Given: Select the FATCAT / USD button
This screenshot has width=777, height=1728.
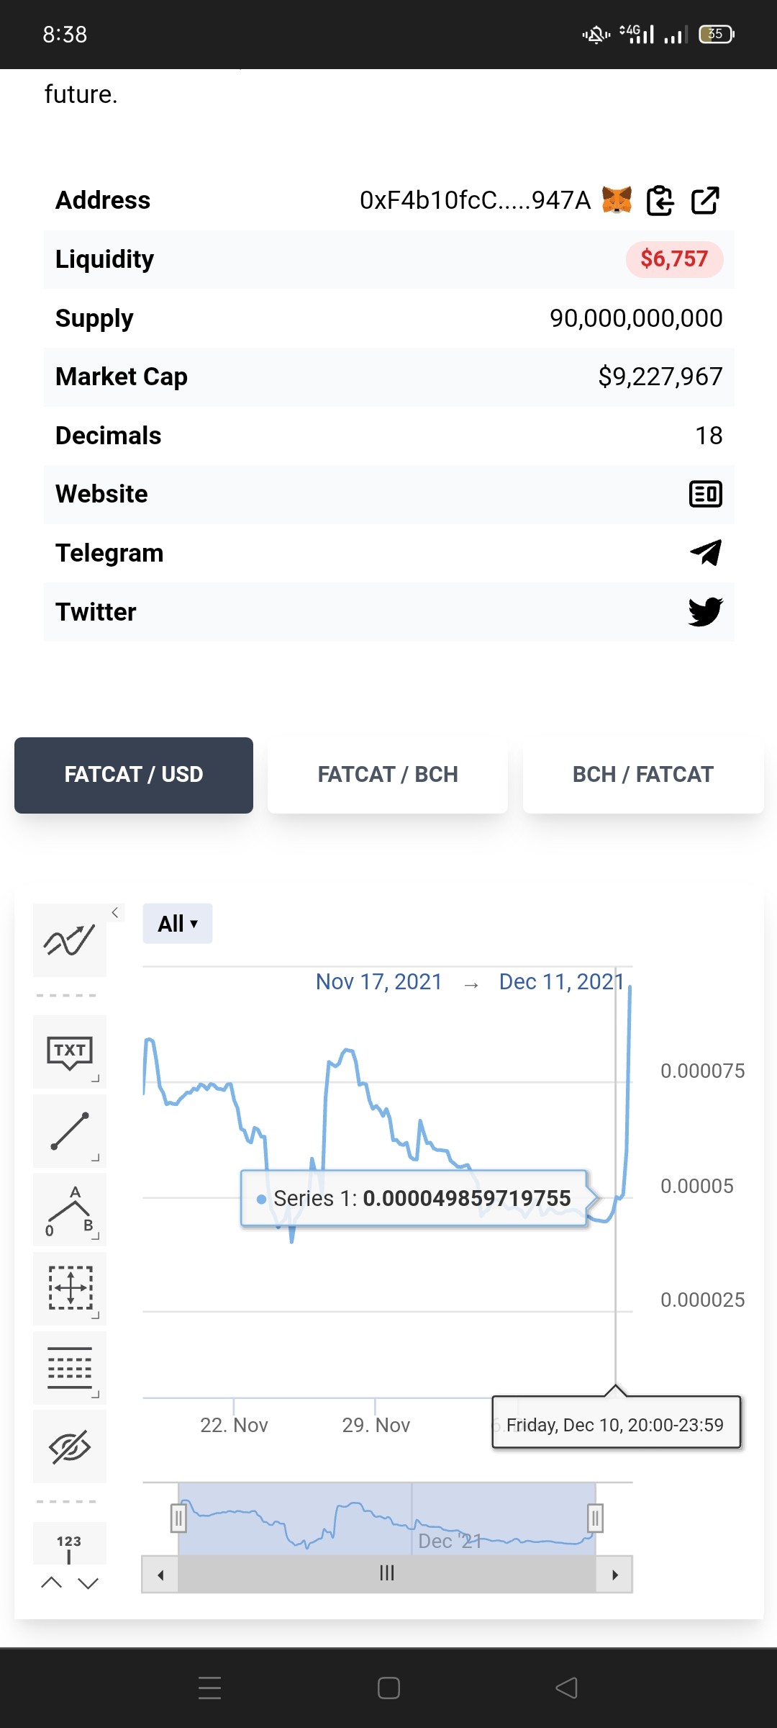Looking at the screenshot, I should pyautogui.click(x=134, y=775).
